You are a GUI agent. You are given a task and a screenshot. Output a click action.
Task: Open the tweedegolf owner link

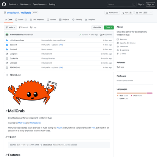pos(13,12)
